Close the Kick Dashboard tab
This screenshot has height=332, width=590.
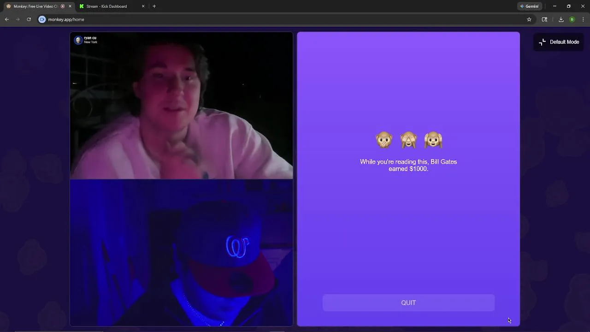click(x=143, y=6)
